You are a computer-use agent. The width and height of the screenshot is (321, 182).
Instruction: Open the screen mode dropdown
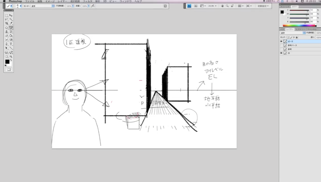(249, 6)
